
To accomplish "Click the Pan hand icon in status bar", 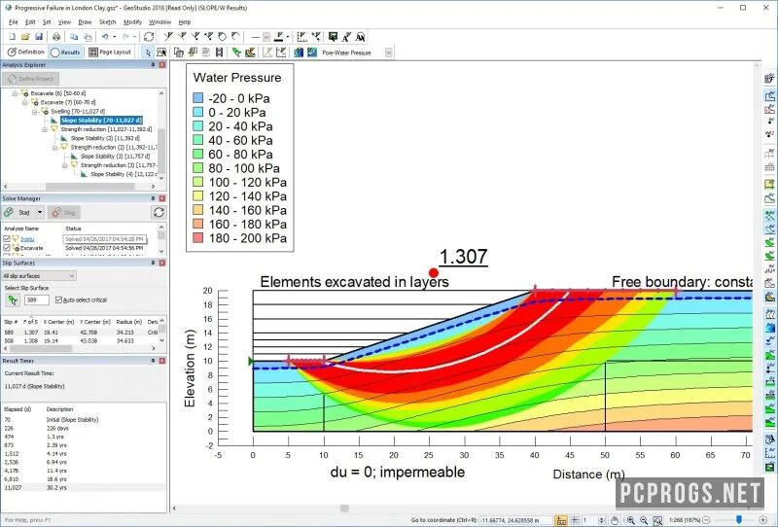I will point(615,520).
